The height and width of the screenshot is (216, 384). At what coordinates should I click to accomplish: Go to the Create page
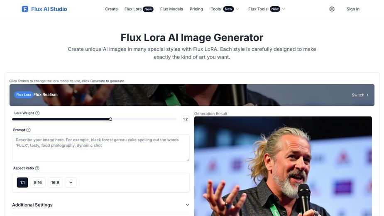pyautogui.click(x=111, y=9)
